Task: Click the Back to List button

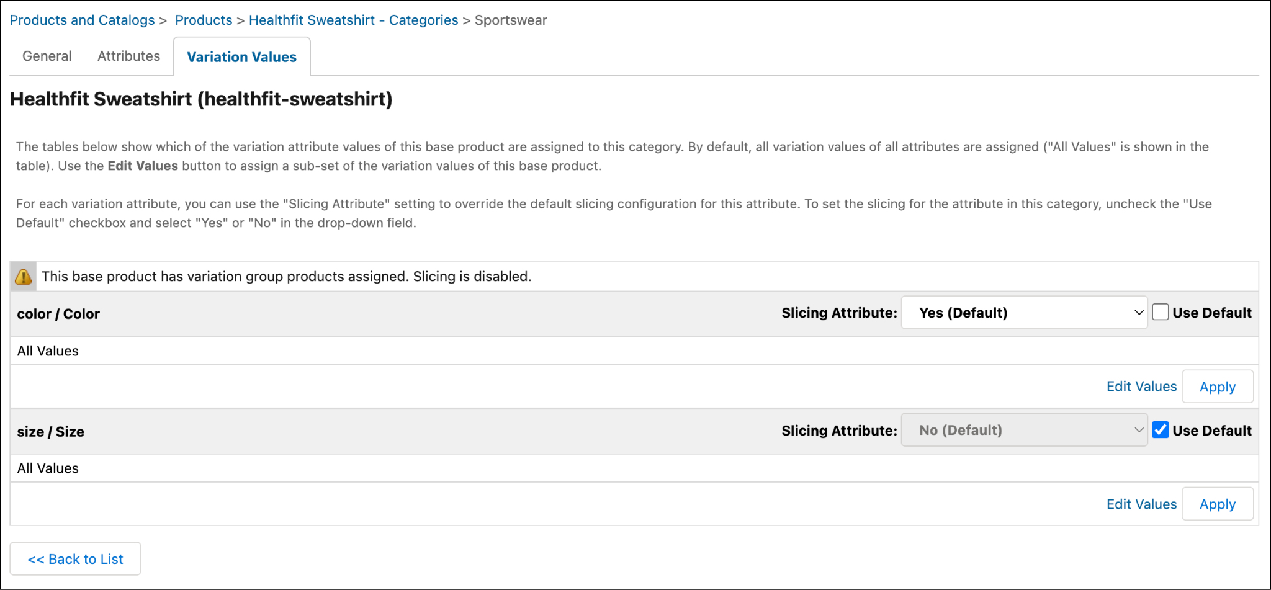Action: pyautogui.click(x=75, y=559)
